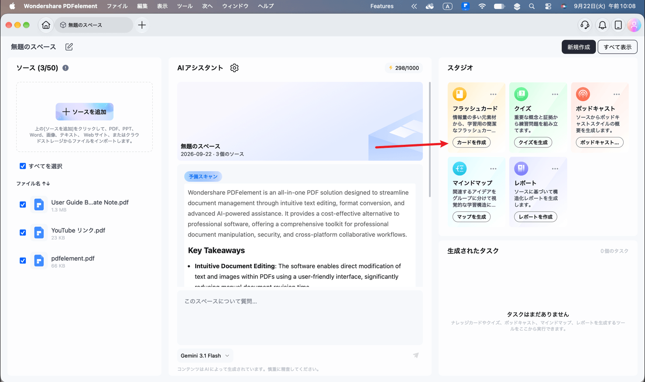645x382 pixels.
Task: Click the Flashcard icon in Studio
Action: 460,94
